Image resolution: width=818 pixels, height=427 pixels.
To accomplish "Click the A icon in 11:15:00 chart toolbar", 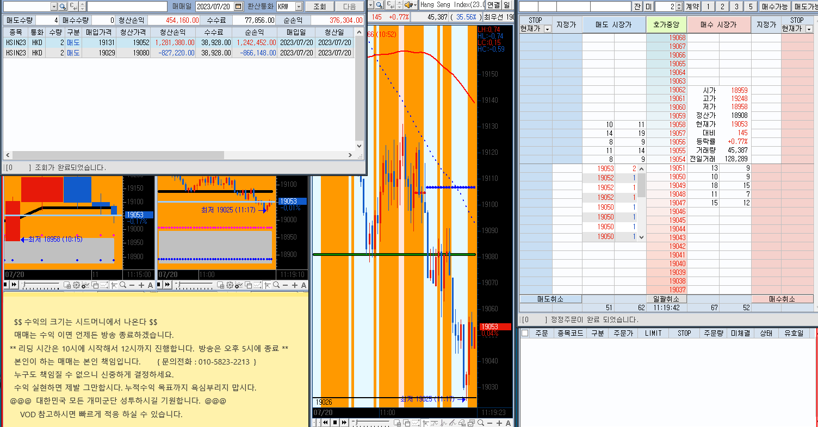I will tap(151, 285).
